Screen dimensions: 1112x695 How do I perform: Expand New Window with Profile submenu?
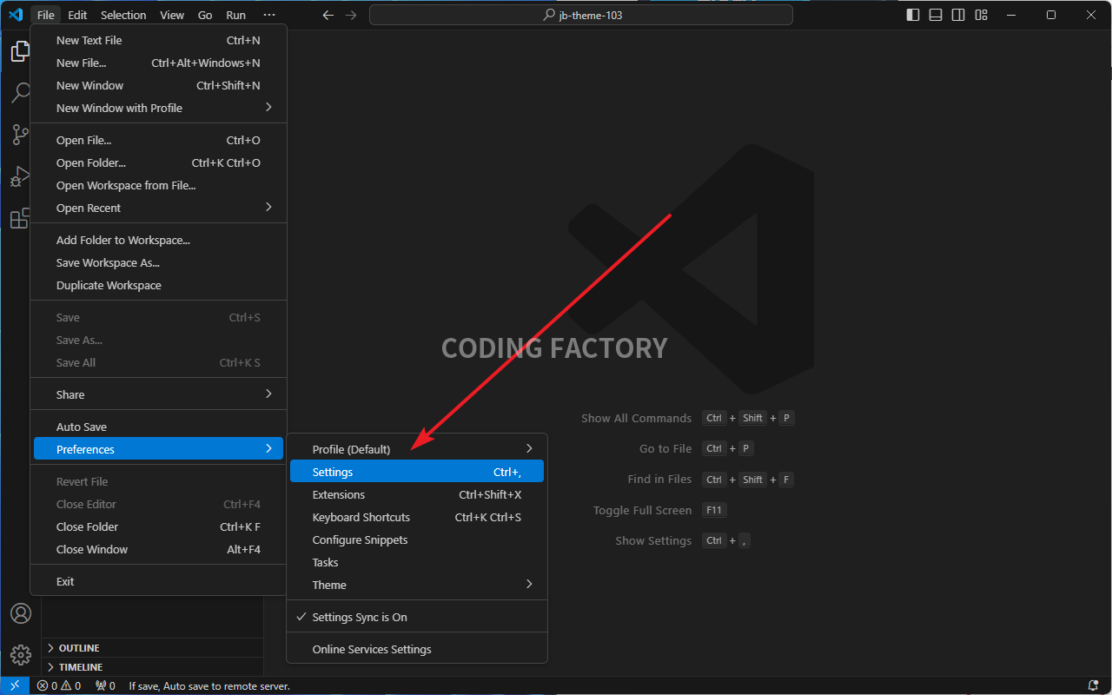(158, 108)
